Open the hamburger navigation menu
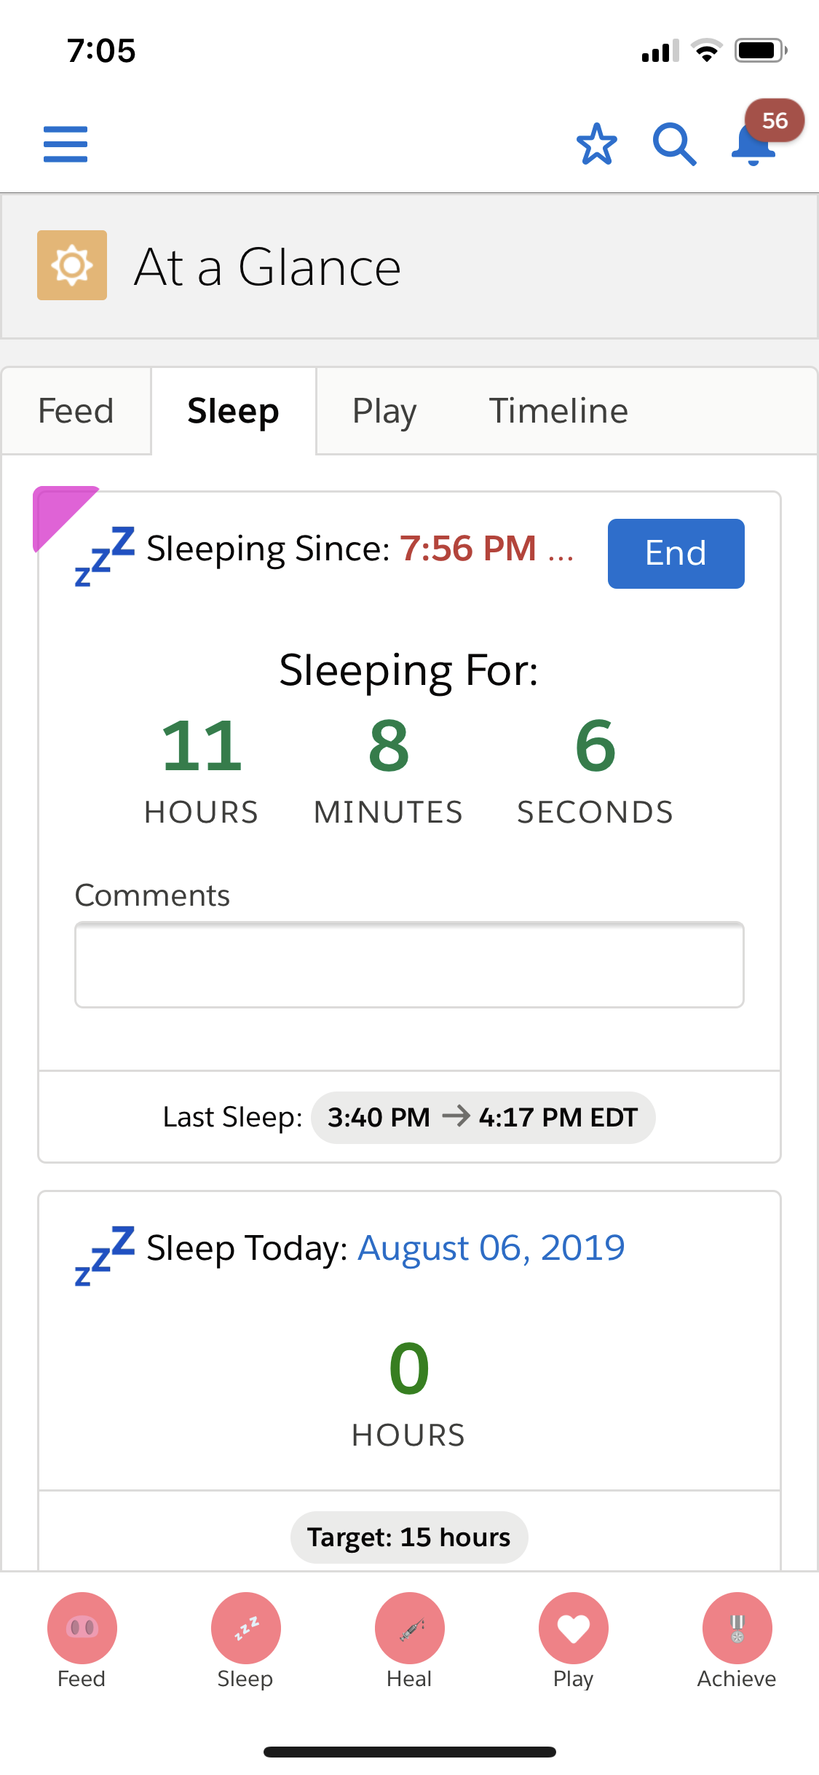The height and width of the screenshot is (1775, 819). click(66, 144)
